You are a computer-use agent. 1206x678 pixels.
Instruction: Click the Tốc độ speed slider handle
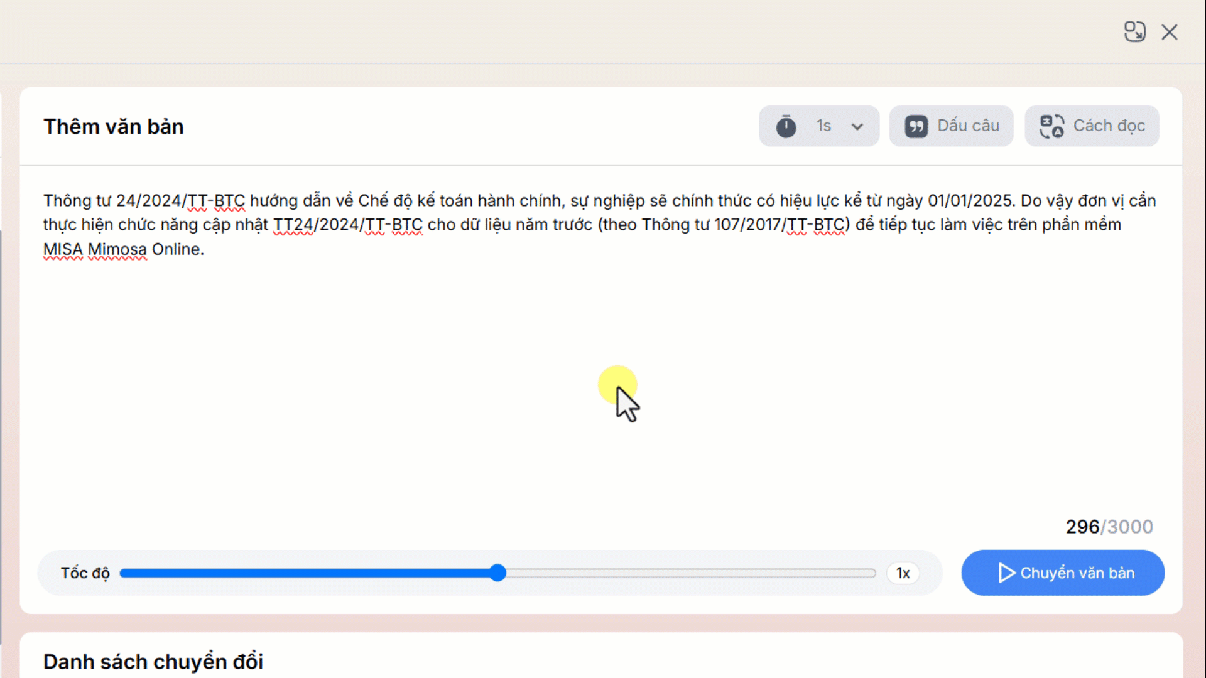497,573
